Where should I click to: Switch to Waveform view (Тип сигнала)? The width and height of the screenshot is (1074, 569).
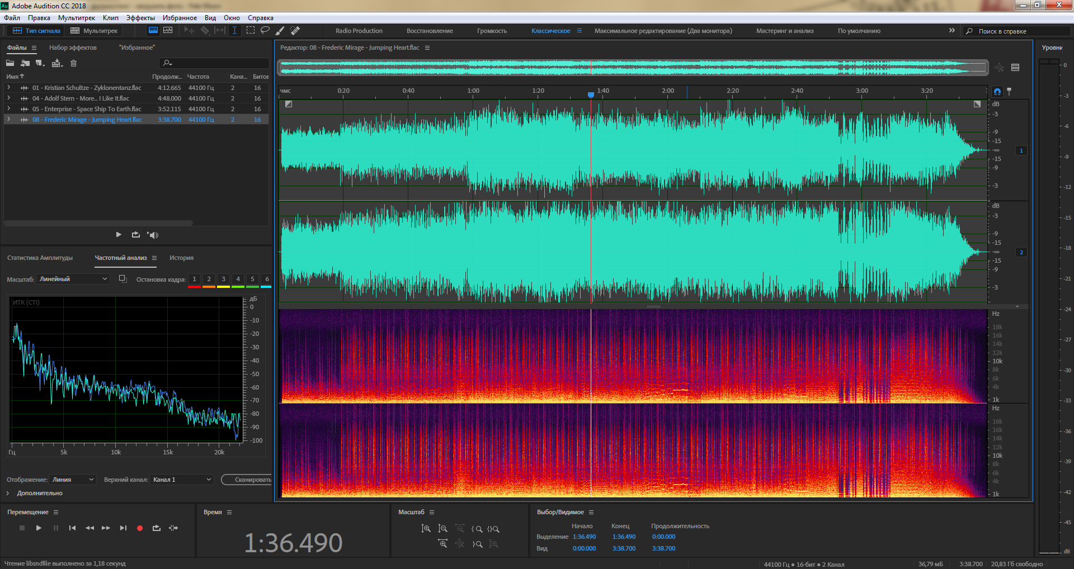click(x=37, y=31)
